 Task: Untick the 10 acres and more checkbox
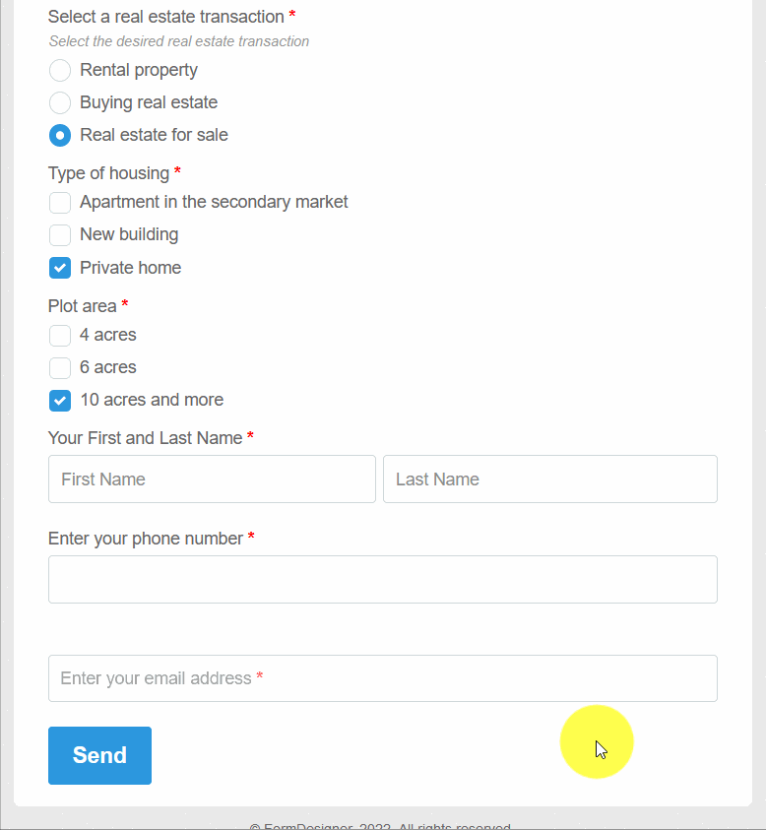pos(60,401)
